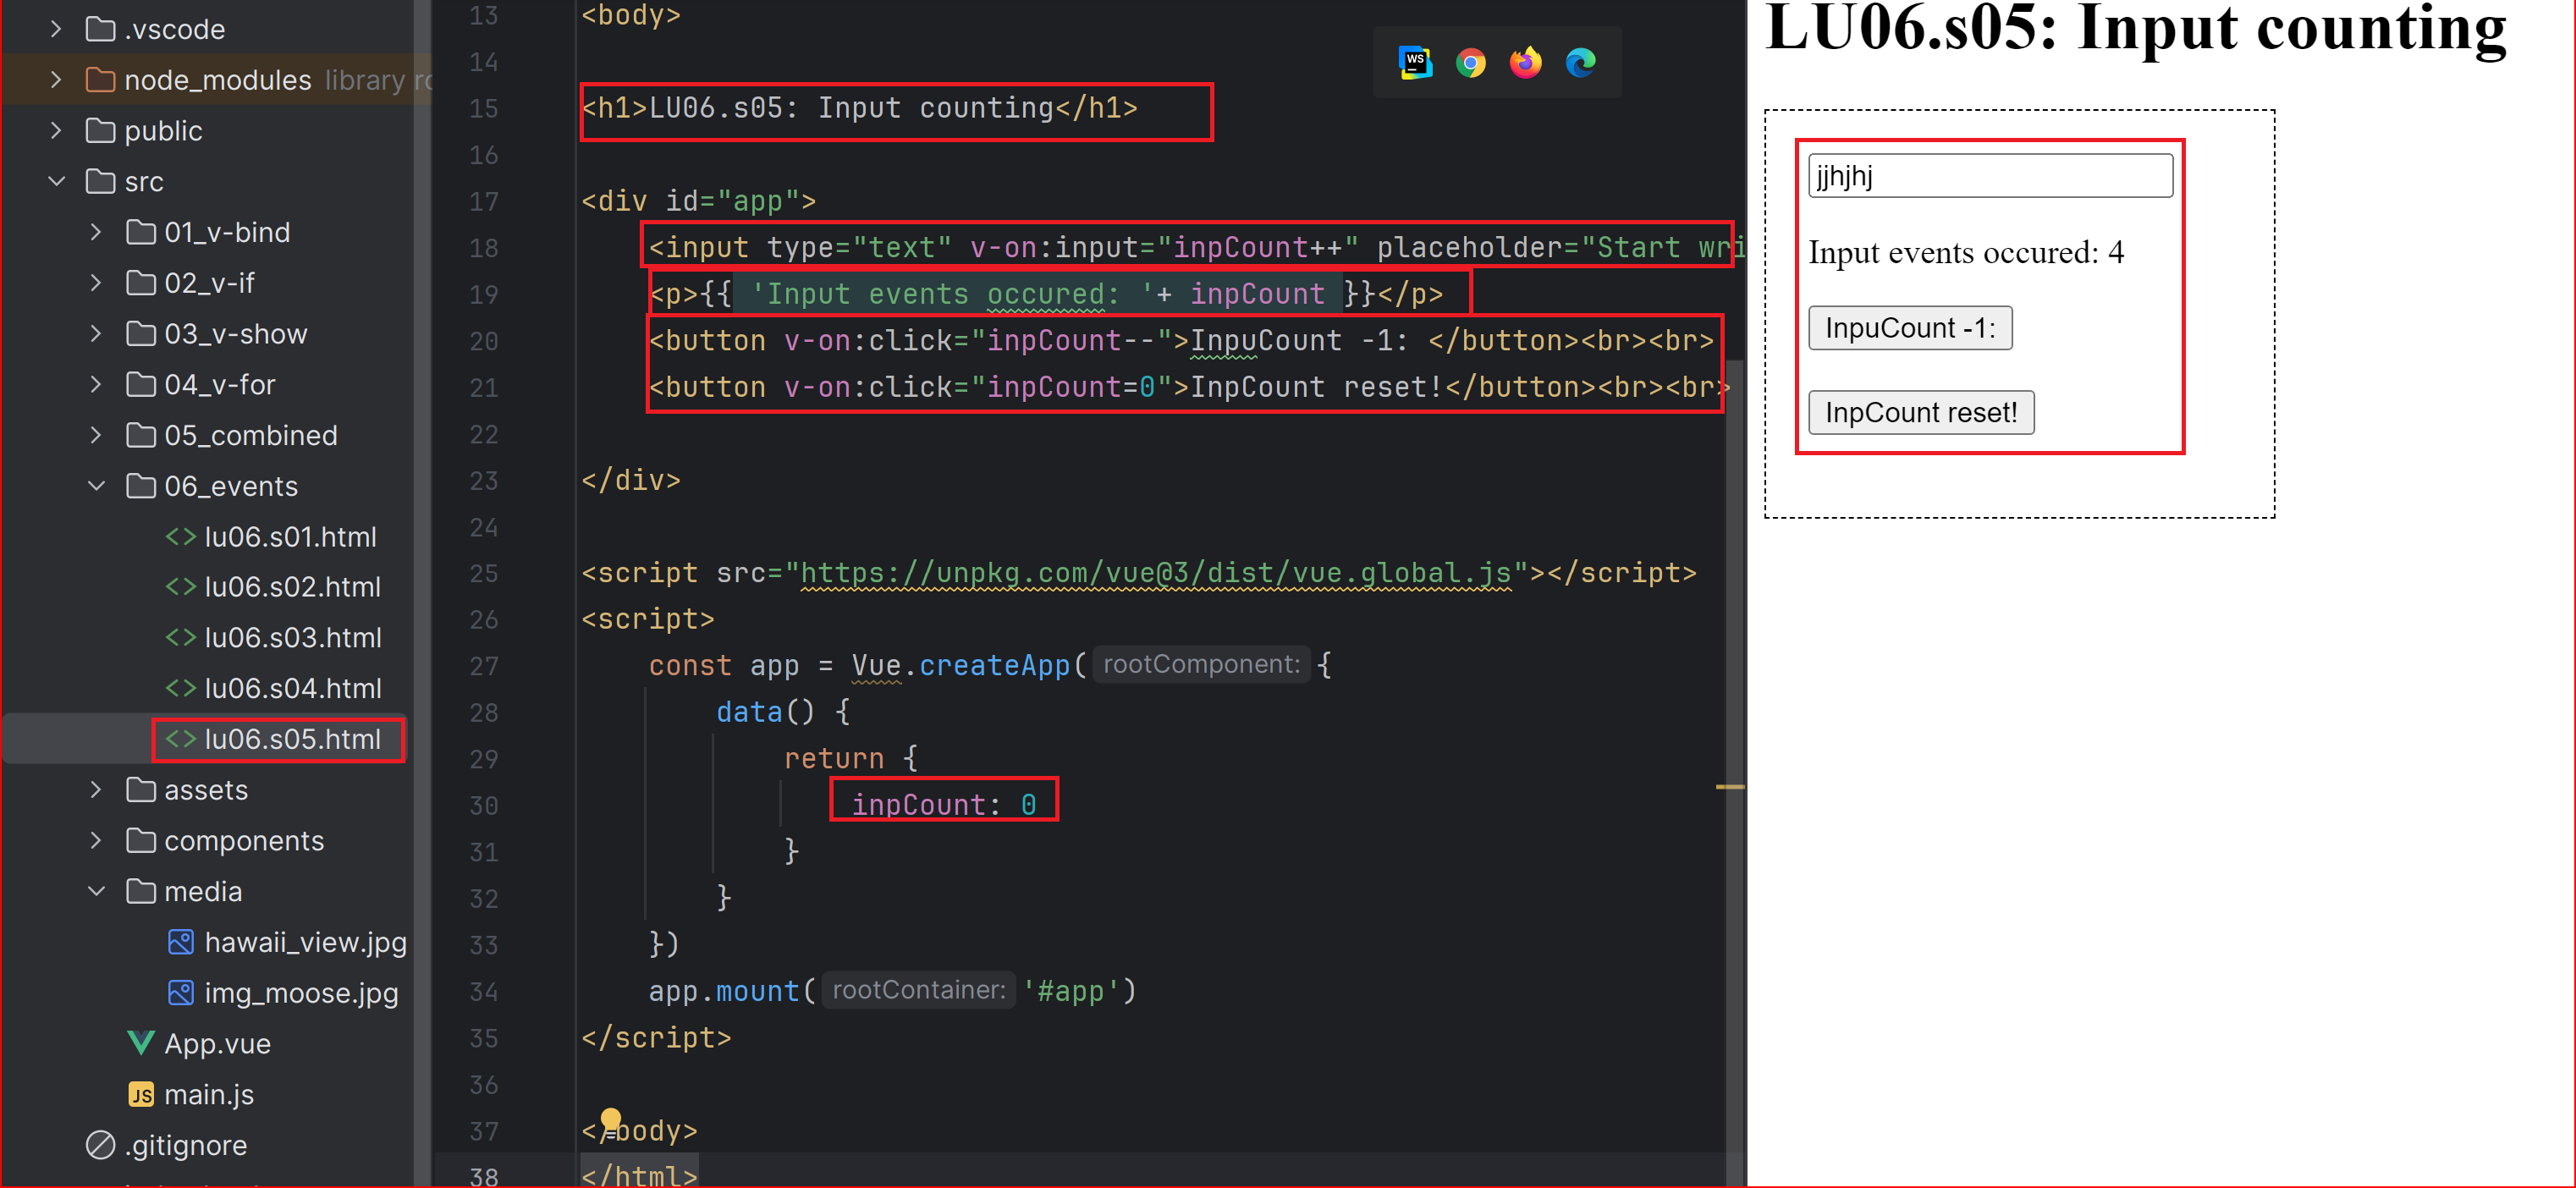Click line number 18 in the gutter

coord(484,248)
